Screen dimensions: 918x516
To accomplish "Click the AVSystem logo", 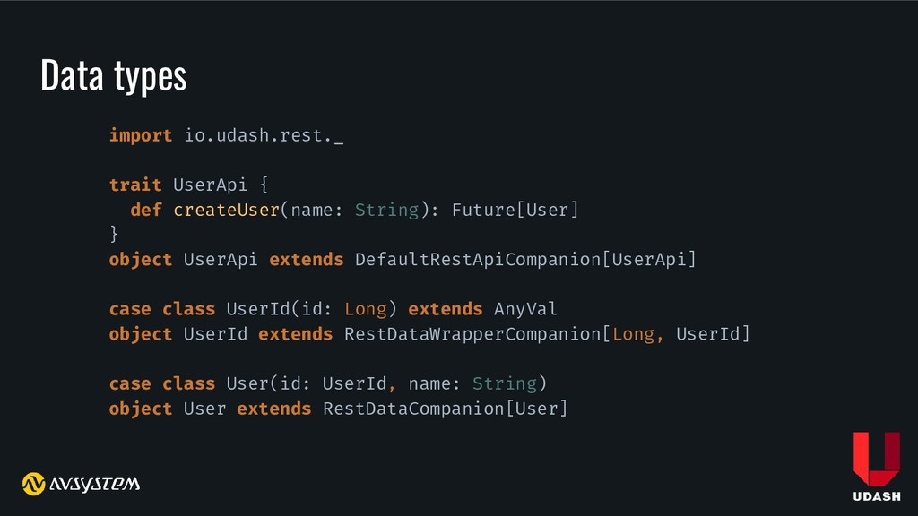I will coord(81,484).
